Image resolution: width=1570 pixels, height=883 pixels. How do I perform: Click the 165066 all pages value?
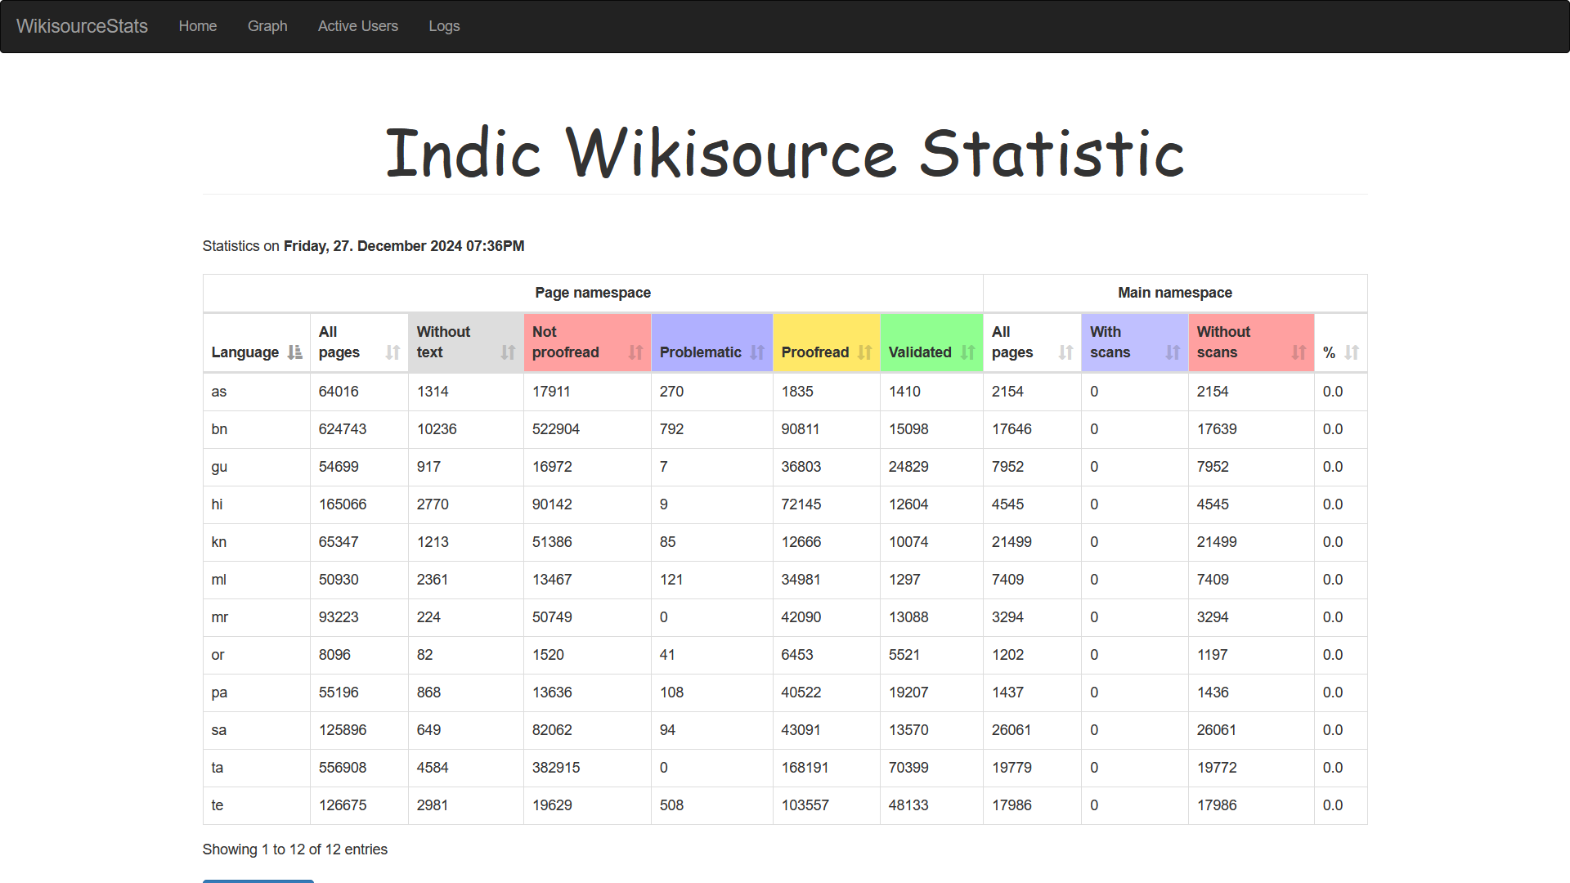[x=343, y=504]
